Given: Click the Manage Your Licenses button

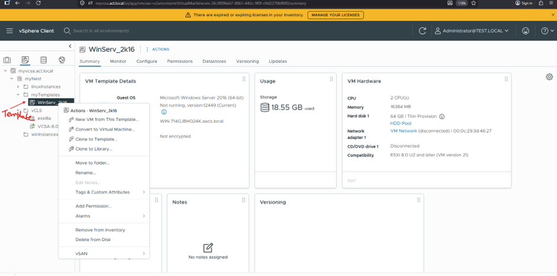Looking at the screenshot, I should [335, 15].
